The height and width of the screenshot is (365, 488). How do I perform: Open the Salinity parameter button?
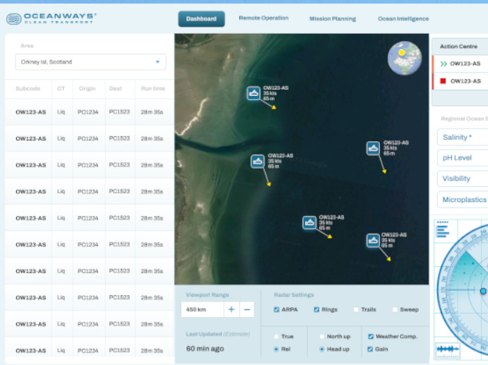point(463,137)
